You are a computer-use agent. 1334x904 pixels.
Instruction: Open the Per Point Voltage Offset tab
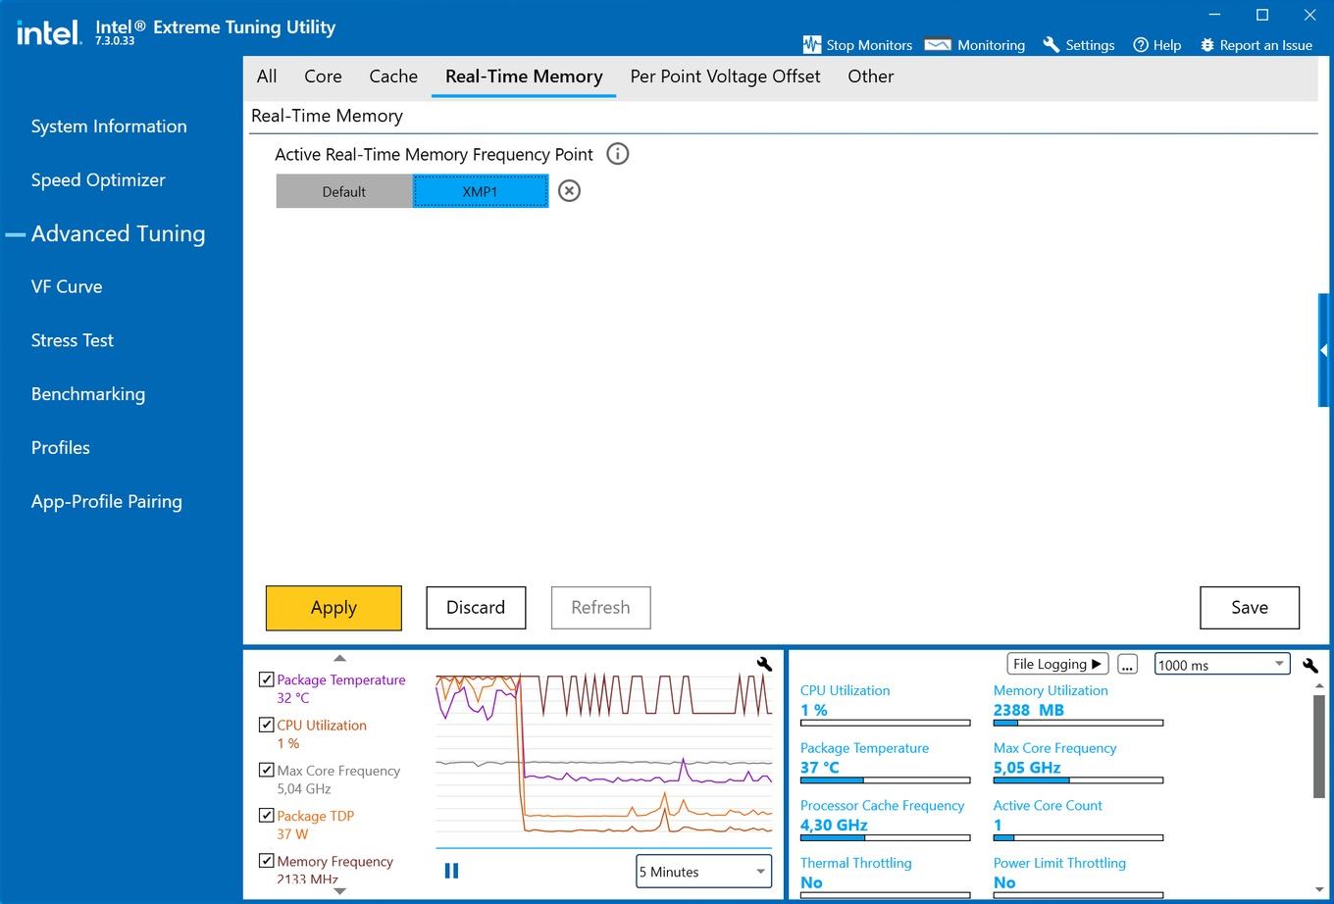click(x=725, y=76)
